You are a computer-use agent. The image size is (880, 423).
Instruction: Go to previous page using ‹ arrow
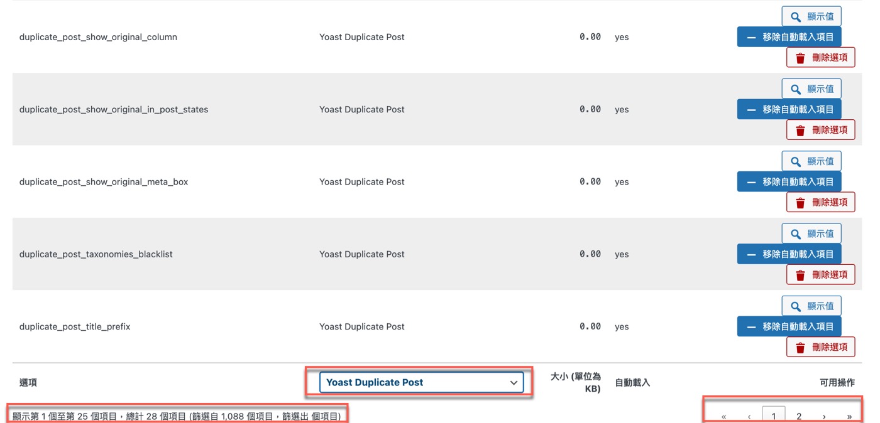coord(749,416)
